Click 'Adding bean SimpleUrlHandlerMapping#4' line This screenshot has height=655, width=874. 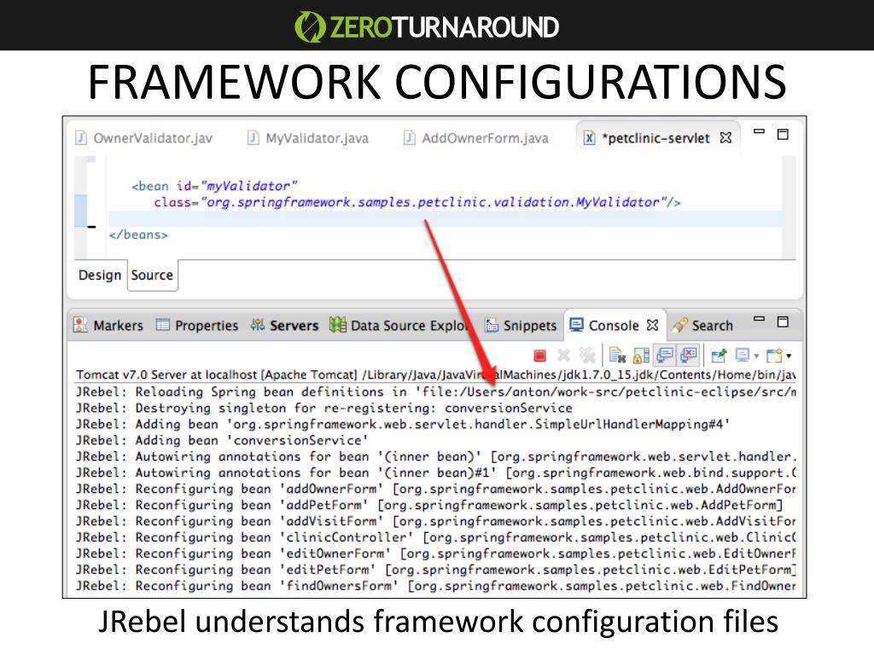point(403,424)
